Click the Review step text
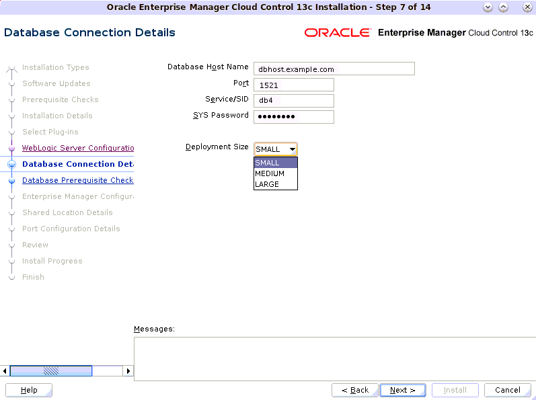The width and height of the screenshot is (536, 400). point(35,245)
